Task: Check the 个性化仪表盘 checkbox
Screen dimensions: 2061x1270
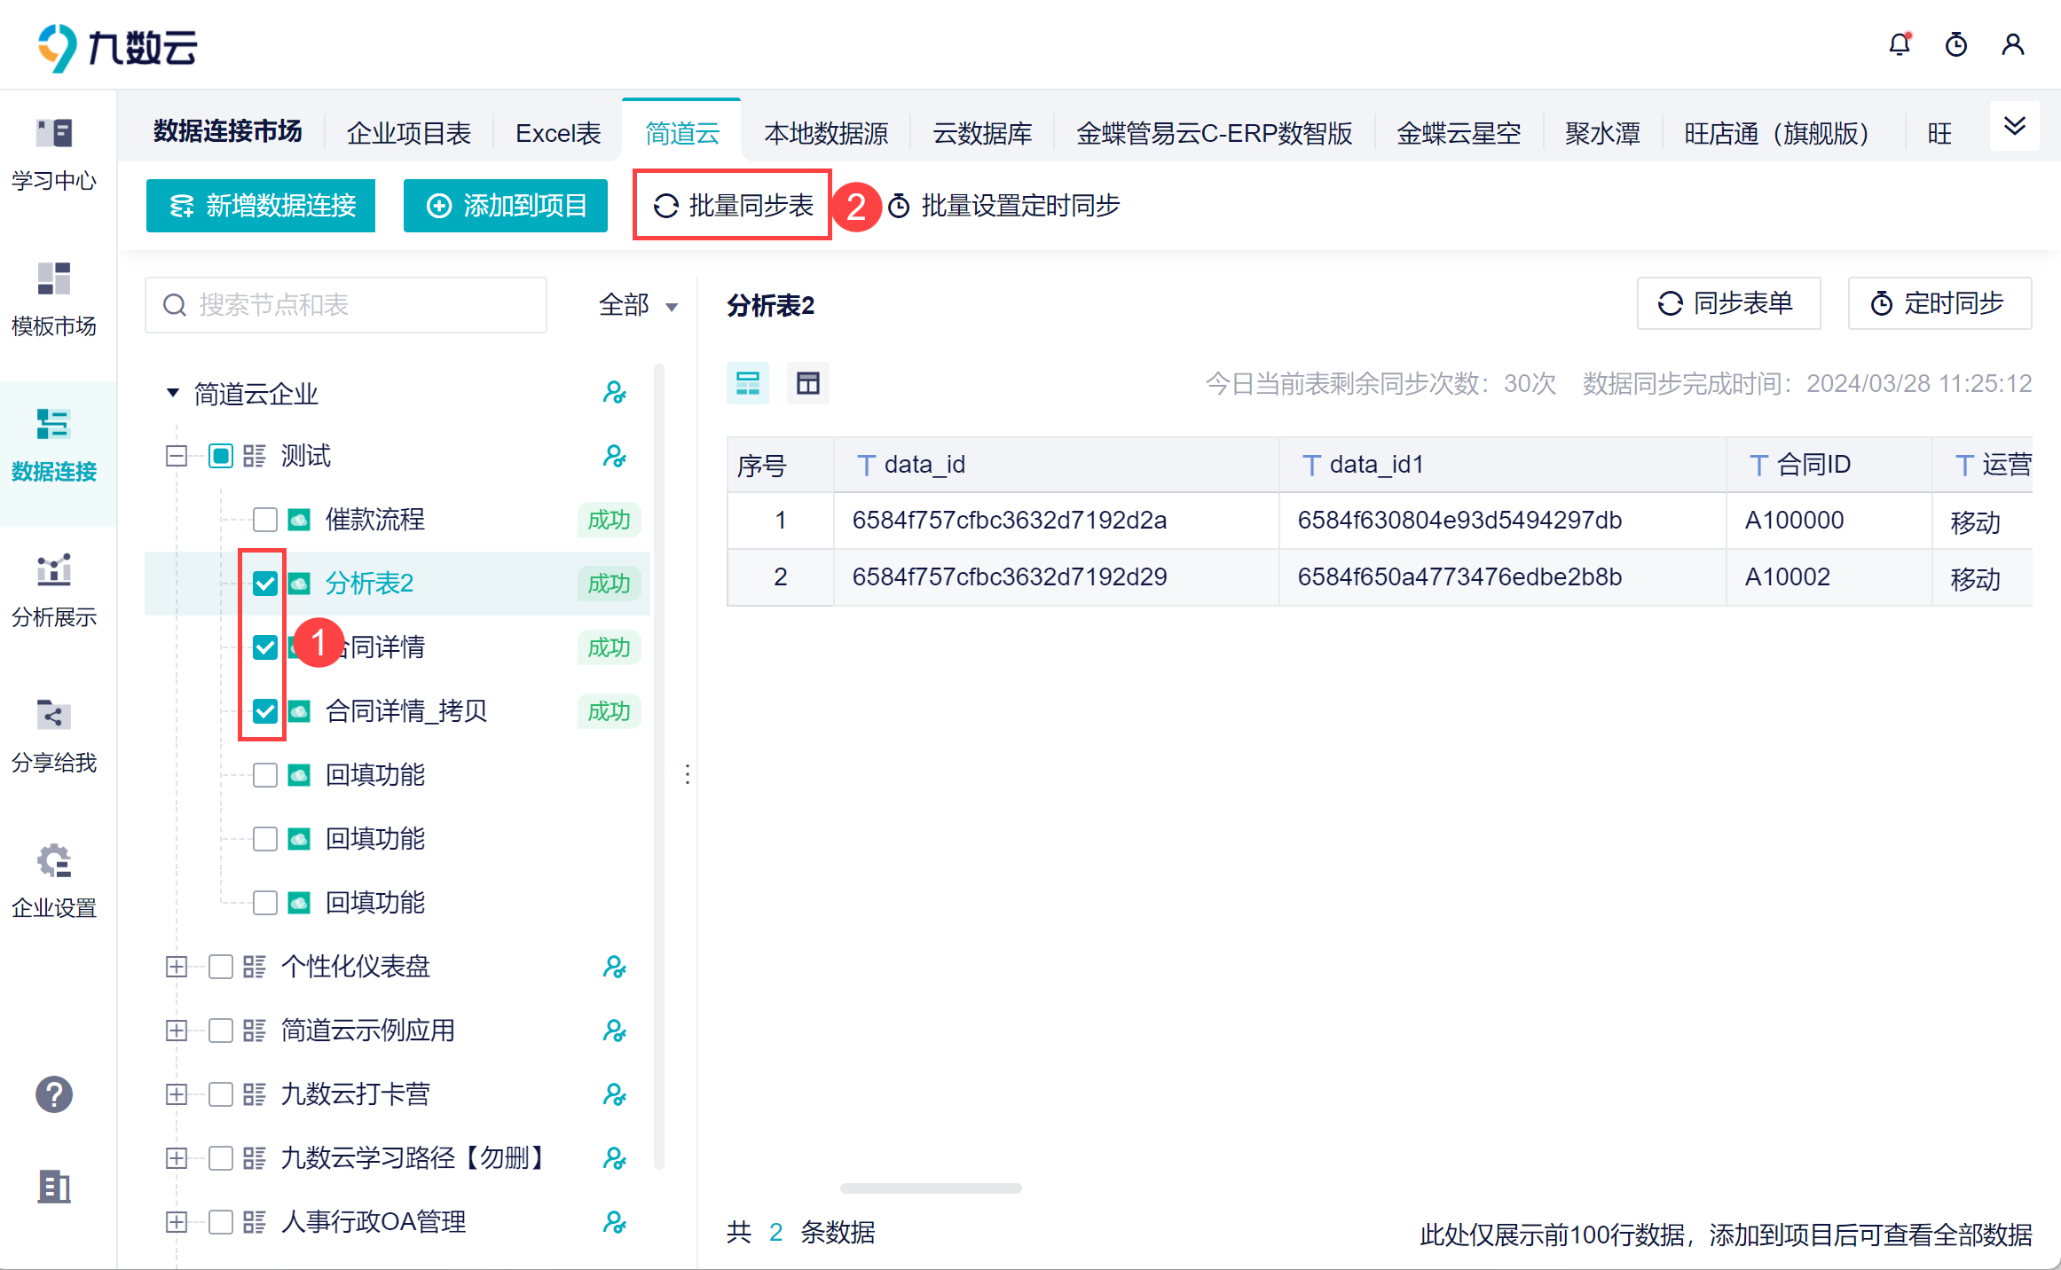Action: (x=221, y=967)
